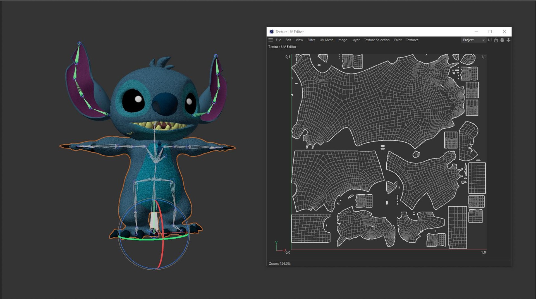Open the Image menu
Image resolution: width=536 pixels, height=299 pixels.
[x=342, y=40]
